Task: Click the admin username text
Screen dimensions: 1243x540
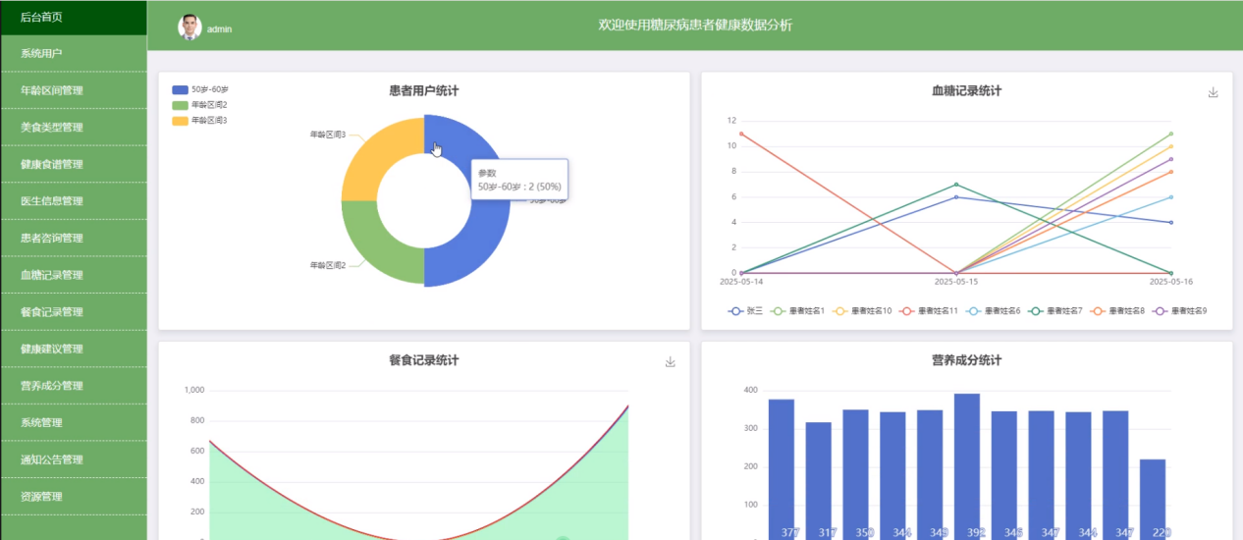Action: pyautogui.click(x=219, y=29)
